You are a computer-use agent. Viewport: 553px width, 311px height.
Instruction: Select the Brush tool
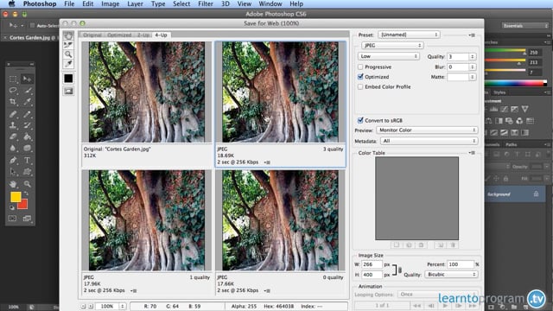point(27,114)
